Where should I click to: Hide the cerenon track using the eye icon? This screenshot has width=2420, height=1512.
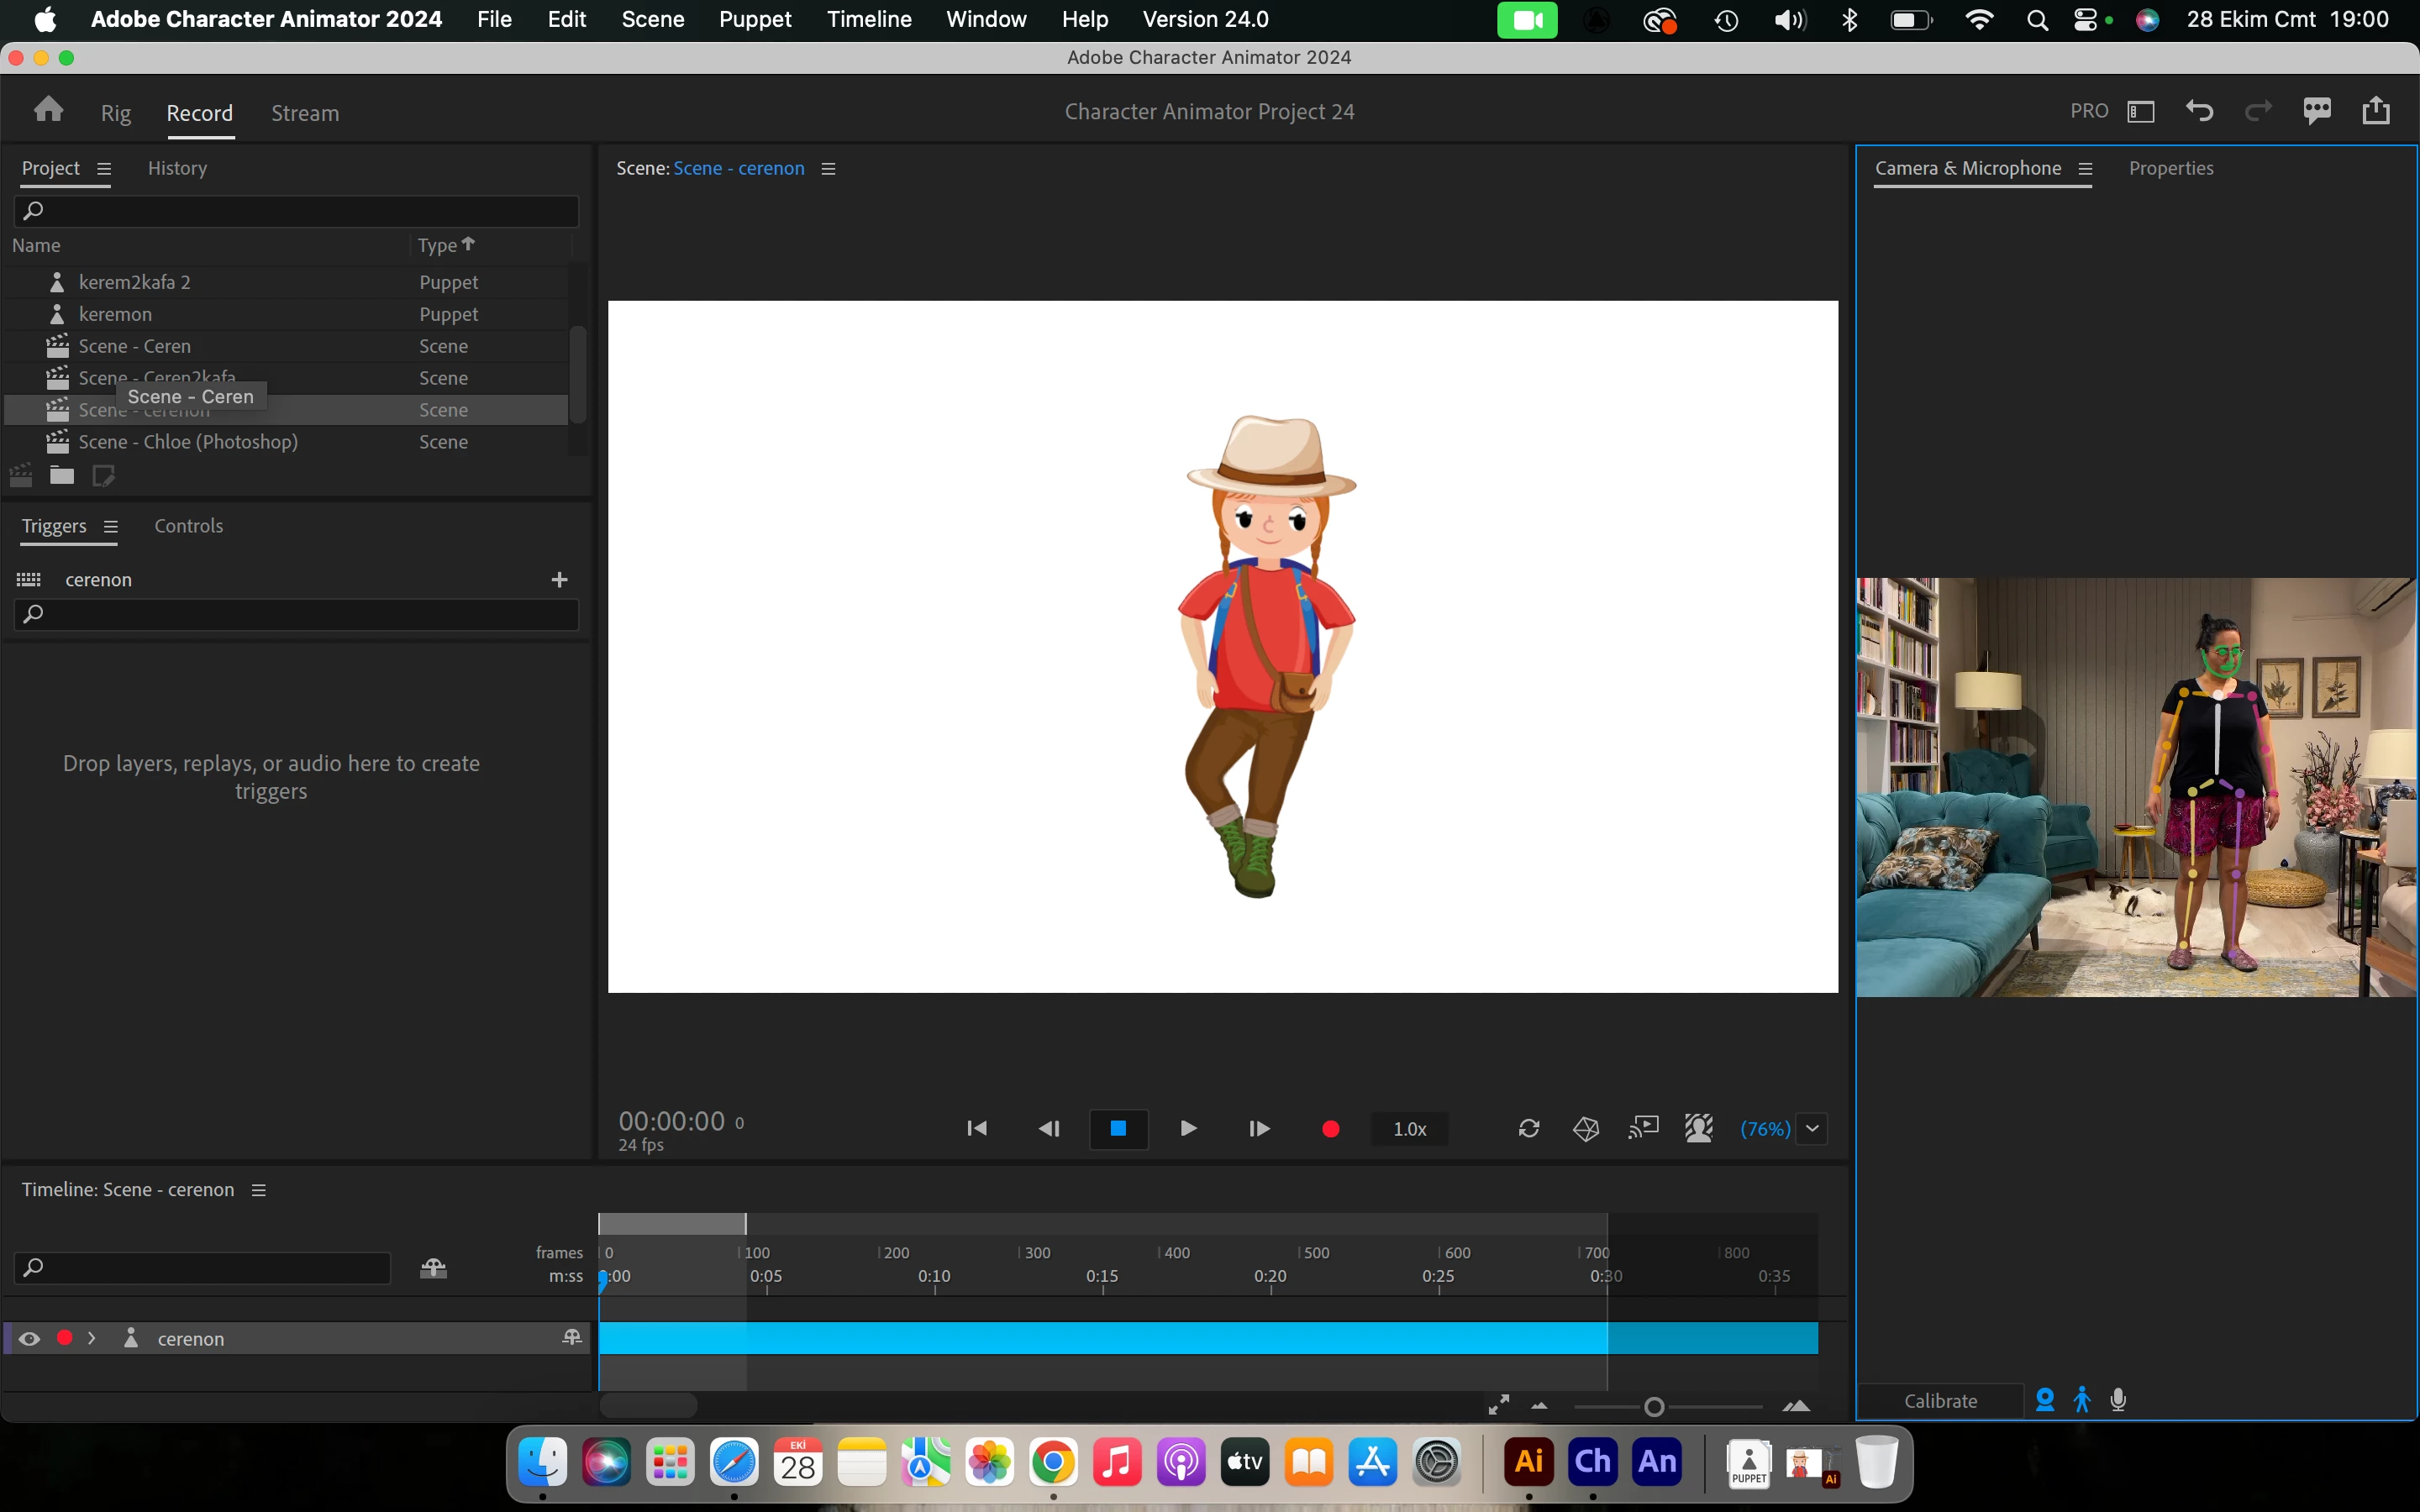coord(29,1339)
